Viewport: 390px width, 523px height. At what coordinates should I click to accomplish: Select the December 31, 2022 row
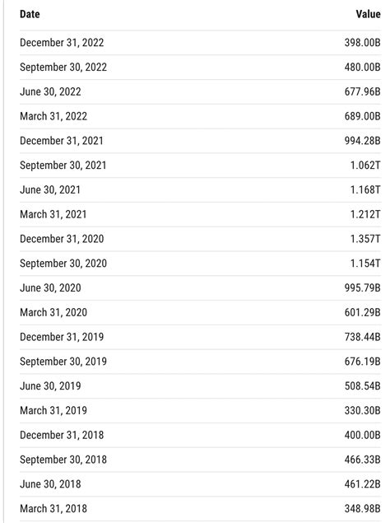coord(200,43)
